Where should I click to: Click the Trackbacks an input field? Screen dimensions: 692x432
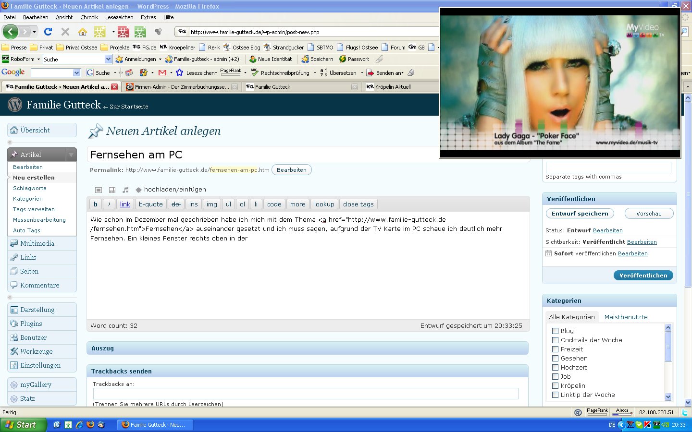click(306, 394)
